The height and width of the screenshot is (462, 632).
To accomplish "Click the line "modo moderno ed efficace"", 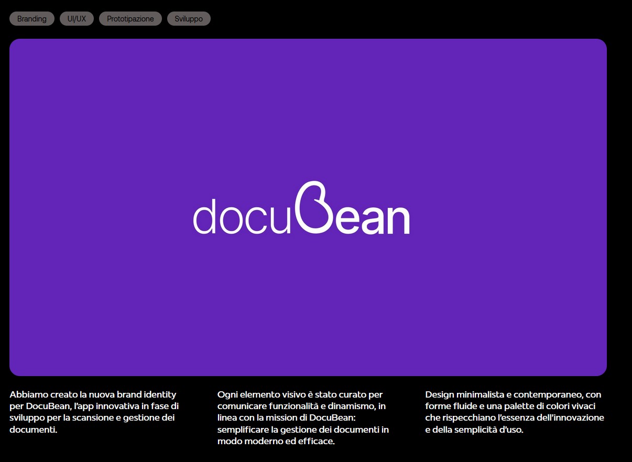I will tap(276, 441).
